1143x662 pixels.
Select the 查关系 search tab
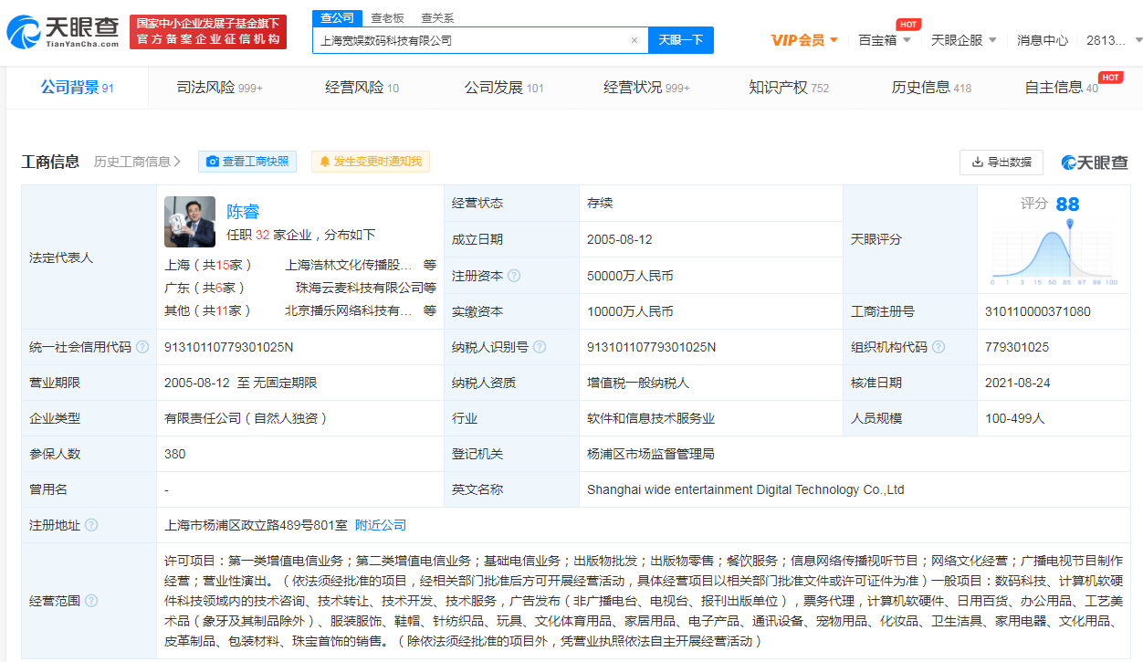pyautogui.click(x=437, y=18)
